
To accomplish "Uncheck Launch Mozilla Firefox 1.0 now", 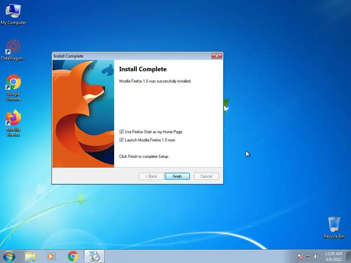I will coord(121,140).
